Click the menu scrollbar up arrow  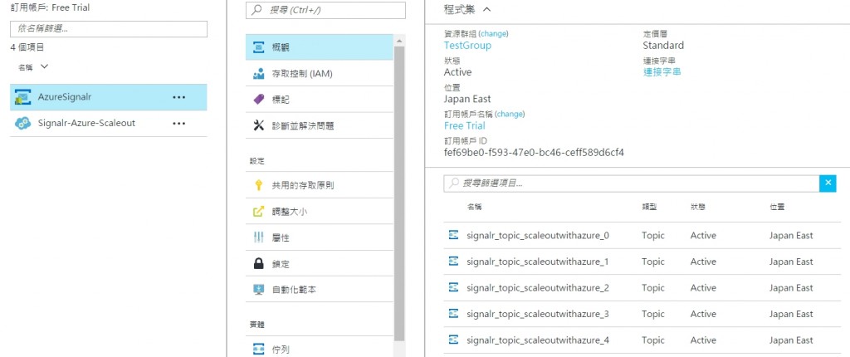[399, 41]
